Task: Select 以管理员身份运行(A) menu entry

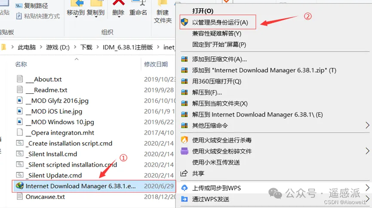Action: (x=218, y=22)
